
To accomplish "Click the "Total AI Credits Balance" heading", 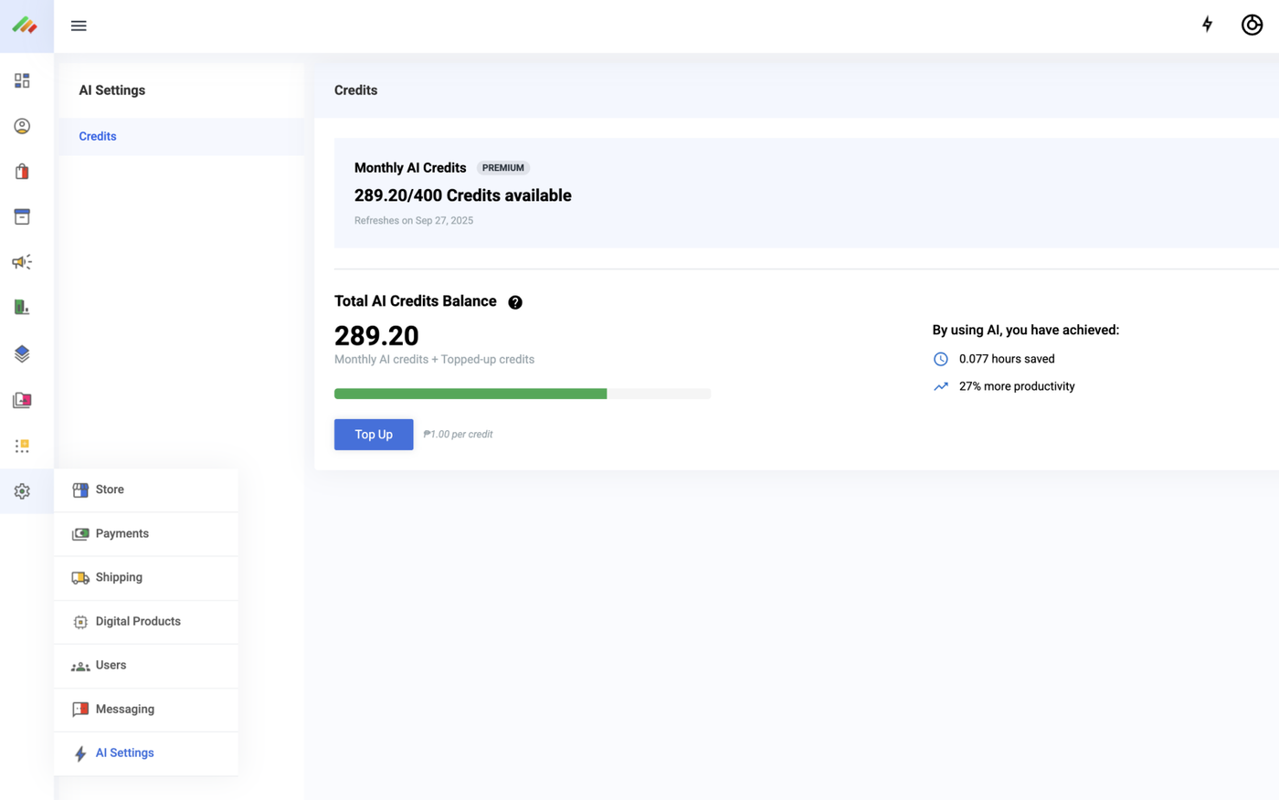I will (x=416, y=301).
